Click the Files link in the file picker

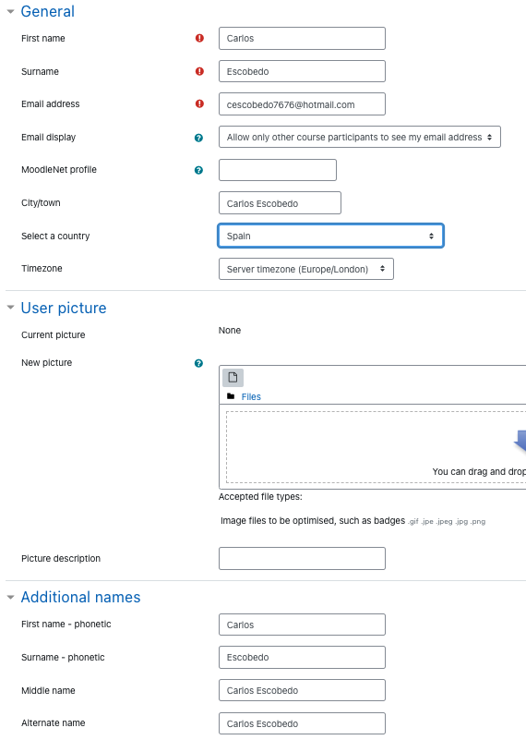click(251, 397)
